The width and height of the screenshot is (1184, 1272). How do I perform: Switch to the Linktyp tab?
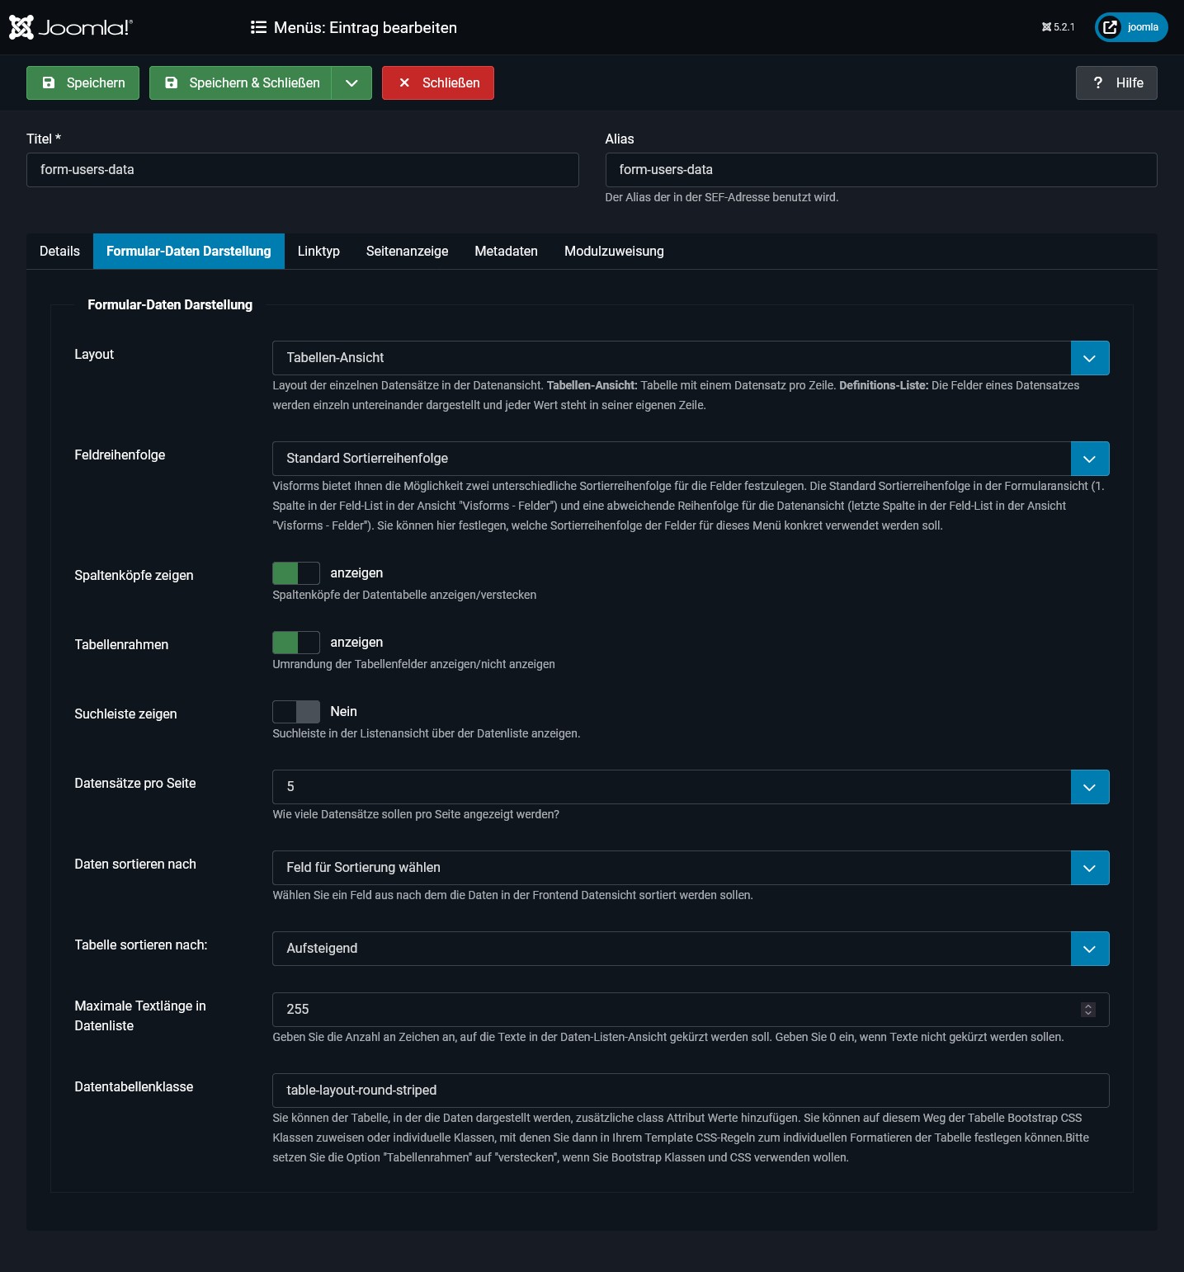coord(318,251)
